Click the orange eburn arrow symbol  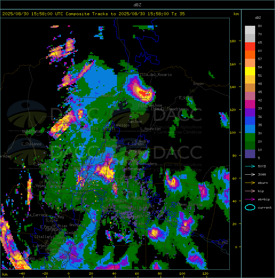click(x=250, y=183)
